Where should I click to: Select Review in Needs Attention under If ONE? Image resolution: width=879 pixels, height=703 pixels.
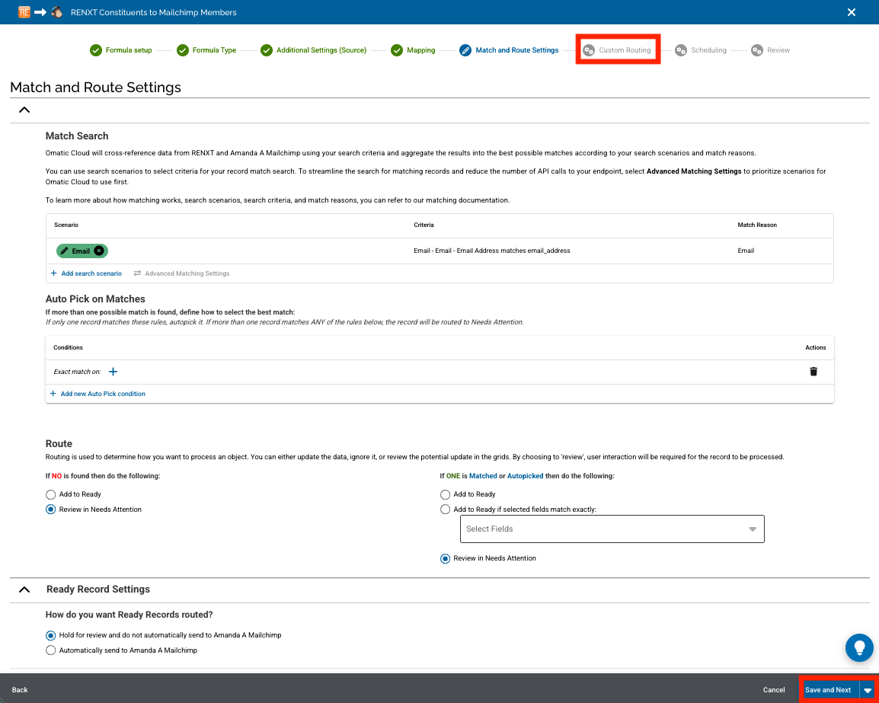click(445, 558)
